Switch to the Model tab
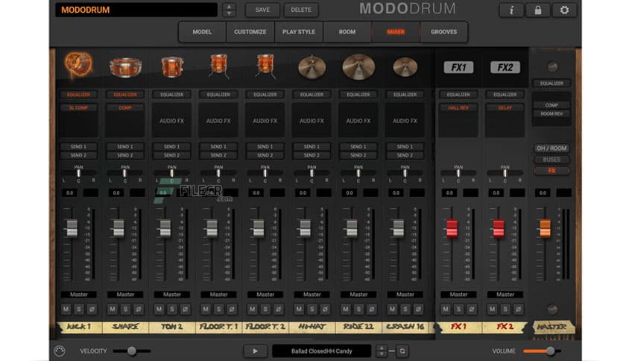 click(202, 32)
